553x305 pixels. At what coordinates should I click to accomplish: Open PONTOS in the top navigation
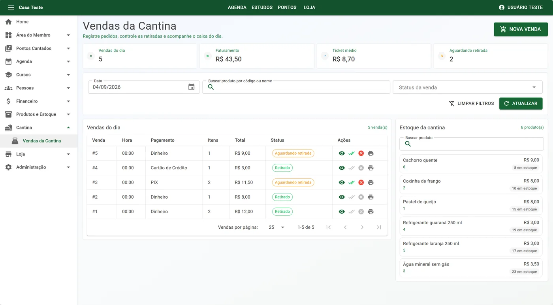point(287,8)
